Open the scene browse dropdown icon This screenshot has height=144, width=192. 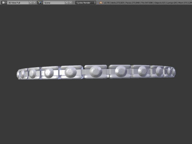(x=40, y=2)
